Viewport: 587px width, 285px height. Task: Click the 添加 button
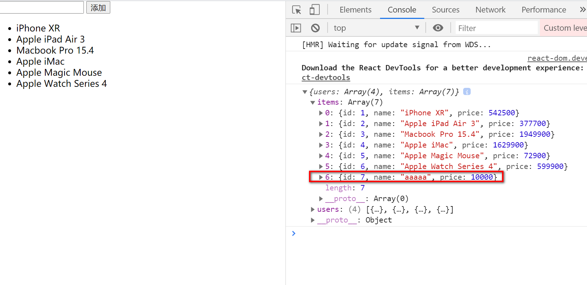98,7
